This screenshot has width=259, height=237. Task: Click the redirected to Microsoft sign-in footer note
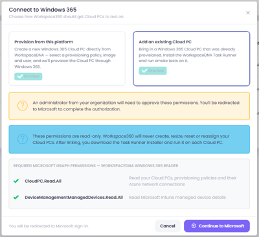click(x=49, y=226)
